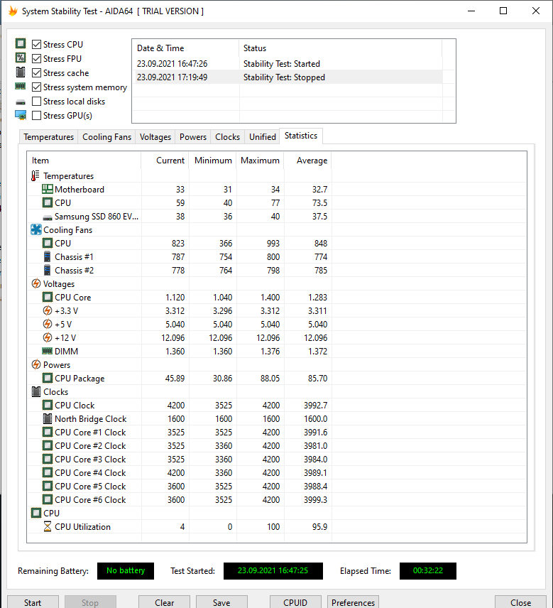Click the cache chip icon beside Stress cache

[x=21, y=72]
